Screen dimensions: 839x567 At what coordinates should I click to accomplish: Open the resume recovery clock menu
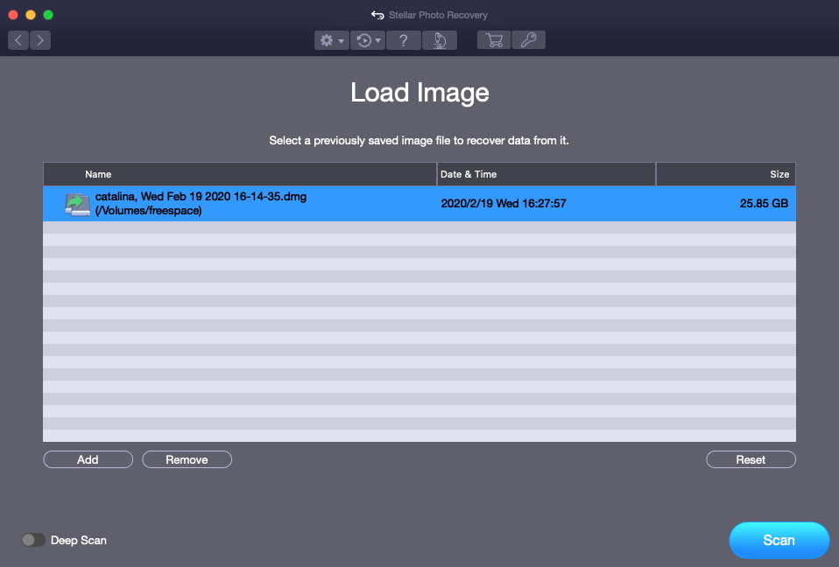[368, 40]
